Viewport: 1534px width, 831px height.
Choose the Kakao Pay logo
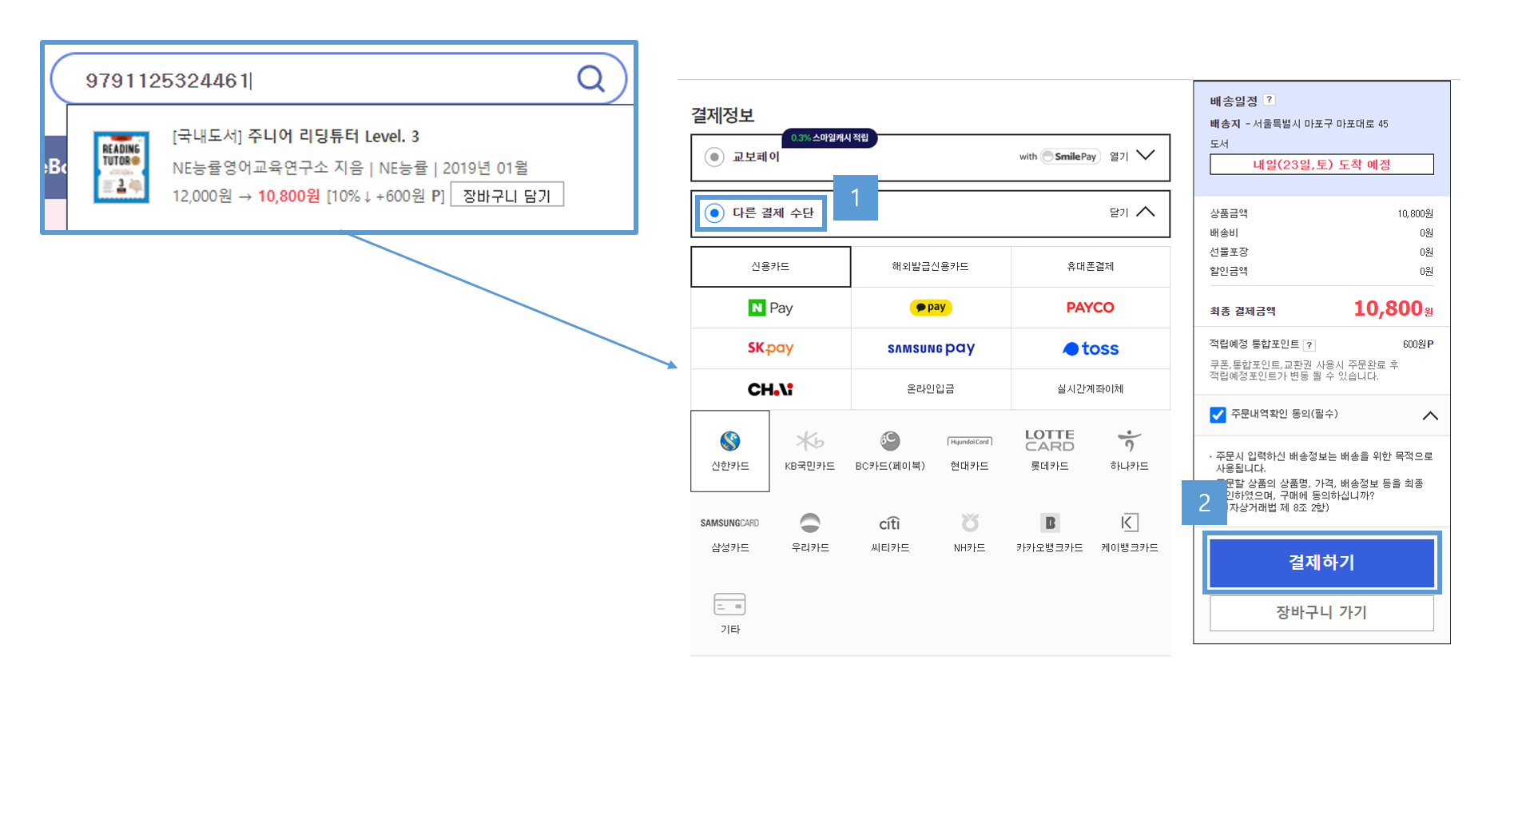pyautogui.click(x=931, y=308)
